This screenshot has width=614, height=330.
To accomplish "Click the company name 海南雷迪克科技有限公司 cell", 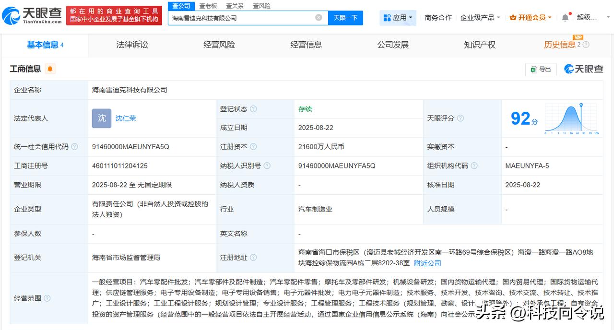I will tap(130, 90).
